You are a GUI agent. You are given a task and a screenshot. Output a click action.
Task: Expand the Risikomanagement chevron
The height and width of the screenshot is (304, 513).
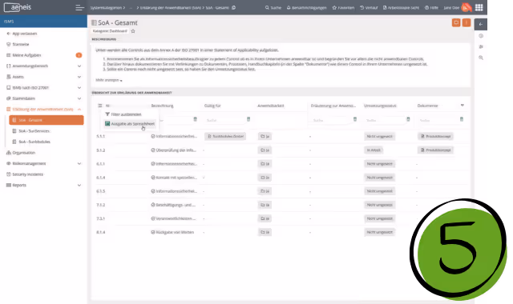click(79, 163)
